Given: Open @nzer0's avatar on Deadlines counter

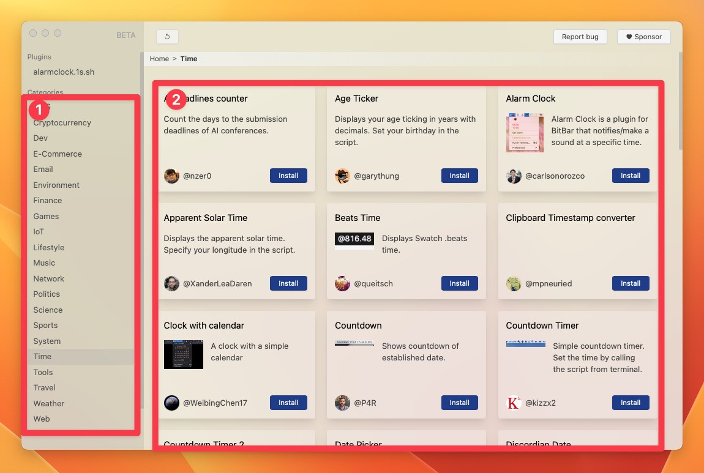Looking at the screenshot, I should click(x=171, y=176).
